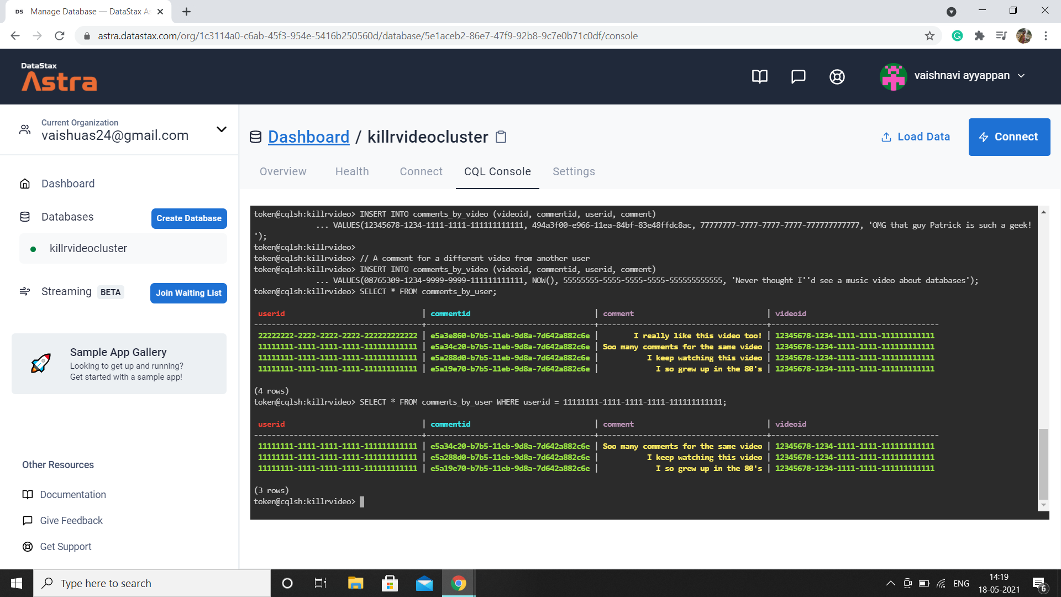Open the Settings tab for killrvideocluster

click(x=574, y=171)
